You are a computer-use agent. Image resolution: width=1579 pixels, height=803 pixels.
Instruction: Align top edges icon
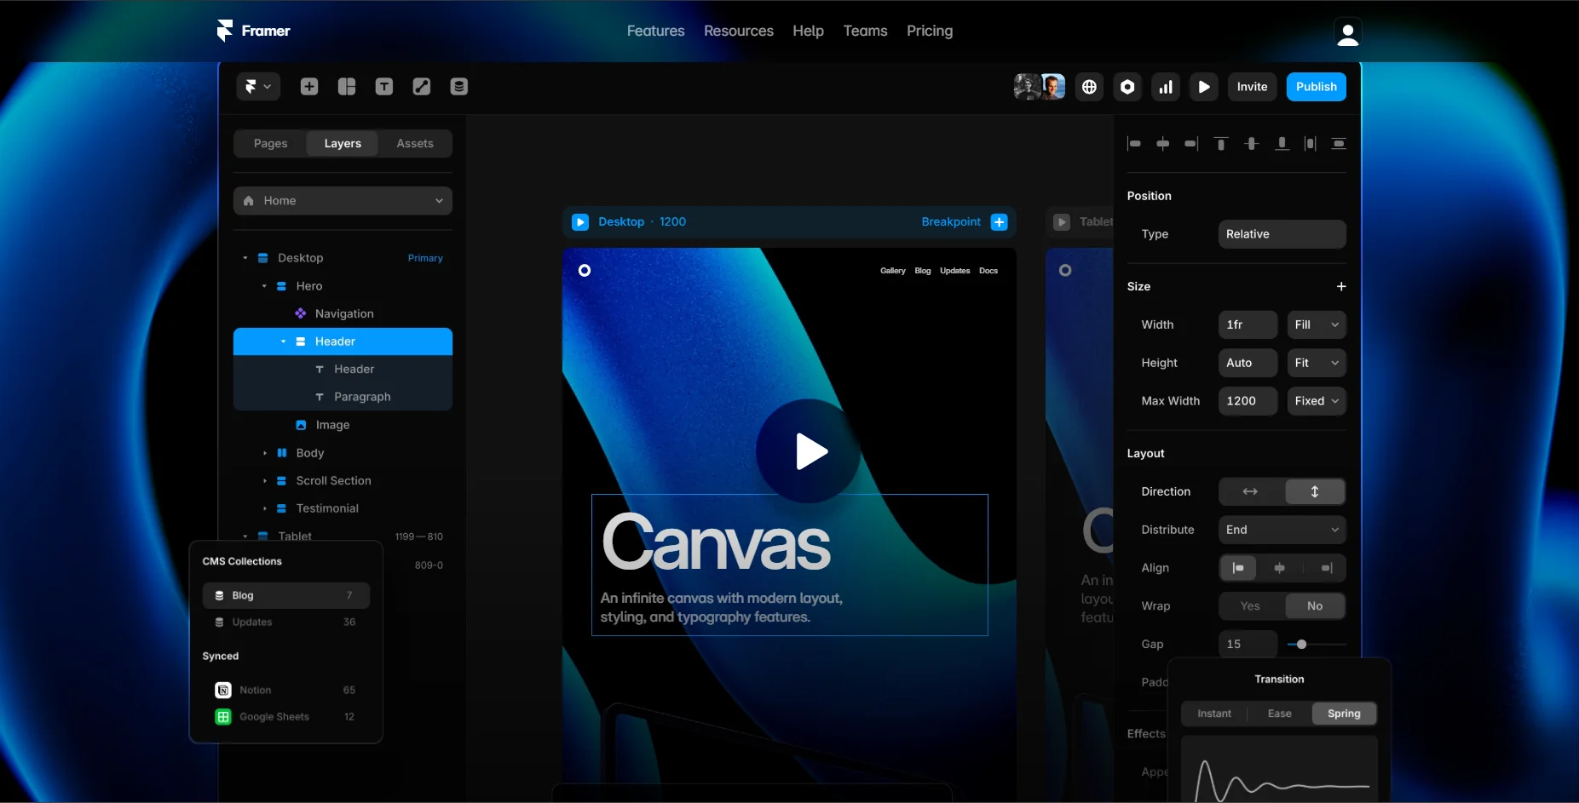(x=1221, y=144)
